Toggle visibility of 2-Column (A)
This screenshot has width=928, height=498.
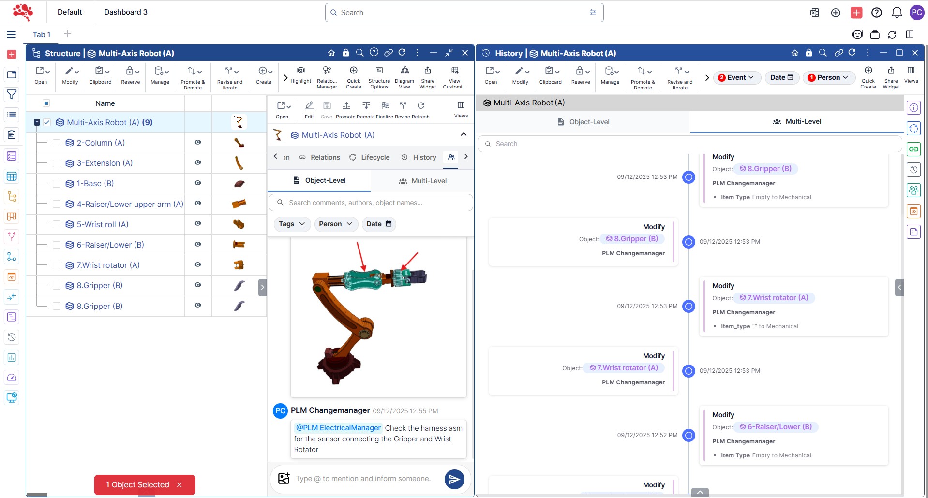click(198, 143)
